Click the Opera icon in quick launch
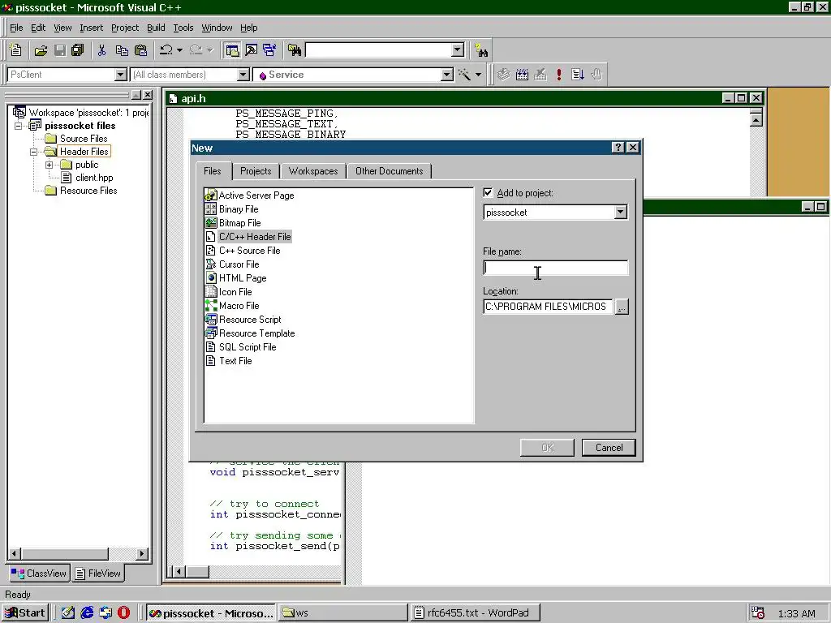The image size is (831, 623). (123, 613)
